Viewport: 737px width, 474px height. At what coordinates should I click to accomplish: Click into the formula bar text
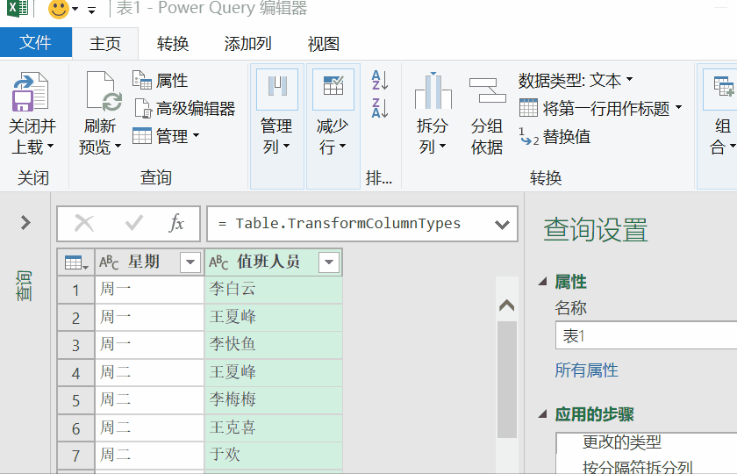(x=347, y=223)
